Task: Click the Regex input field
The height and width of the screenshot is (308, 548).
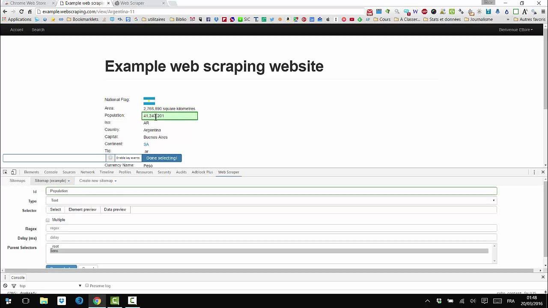Action: pos(271,228)
